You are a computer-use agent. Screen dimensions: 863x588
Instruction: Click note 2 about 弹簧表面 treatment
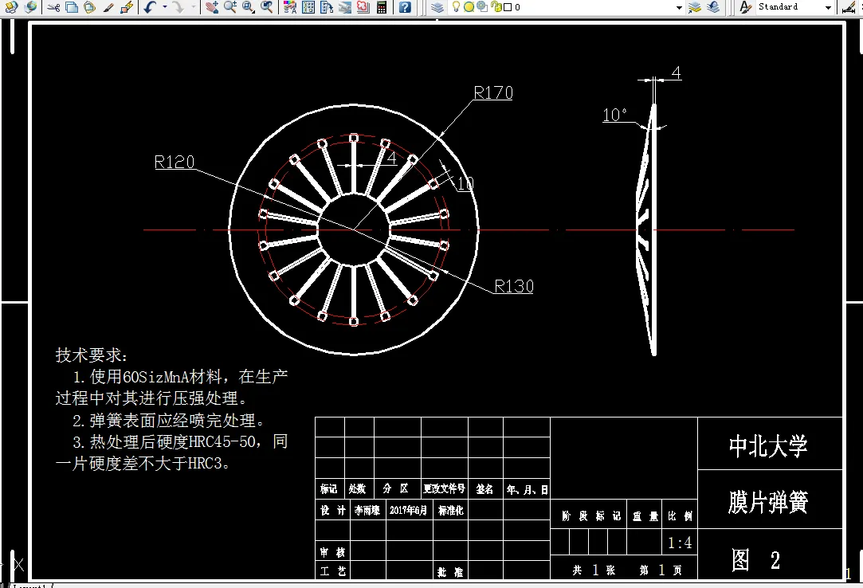(x=169, y=421)
